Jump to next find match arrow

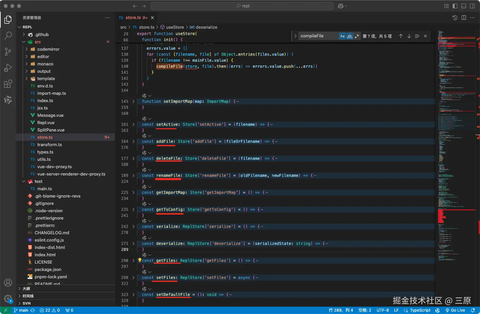point(409,36)
